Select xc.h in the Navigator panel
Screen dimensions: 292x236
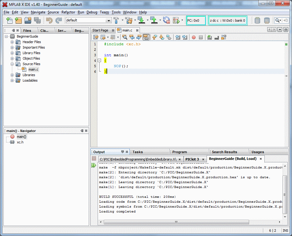[20, 142]
